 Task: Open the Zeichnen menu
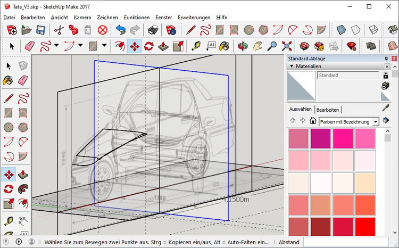(107, 18)
